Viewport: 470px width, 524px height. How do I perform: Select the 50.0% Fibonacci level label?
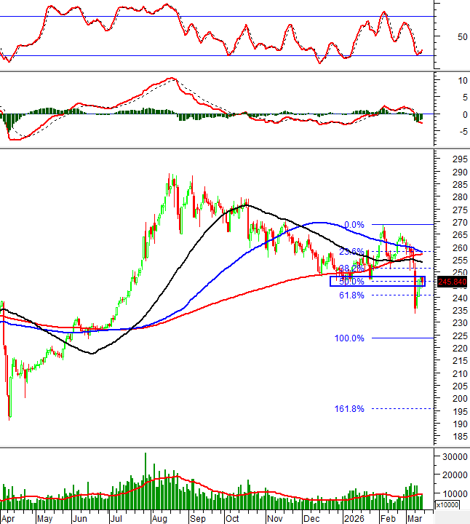point(352,282)
